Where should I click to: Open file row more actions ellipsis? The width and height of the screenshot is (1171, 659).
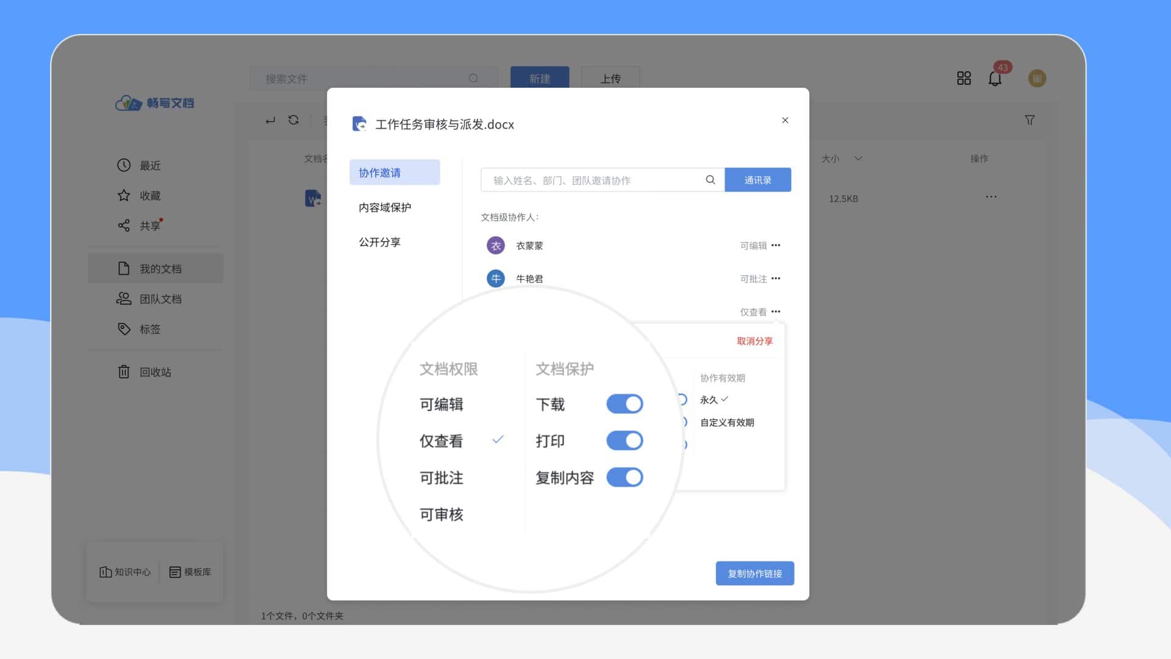(x=991, y=197)
